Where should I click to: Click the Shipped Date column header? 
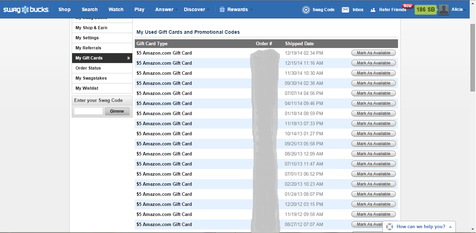coord(299,44)
